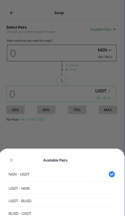Toggle the blue checkmark beside NGN - USDT
The height and width of the screenshot is (216, 125).
(112, 174)
